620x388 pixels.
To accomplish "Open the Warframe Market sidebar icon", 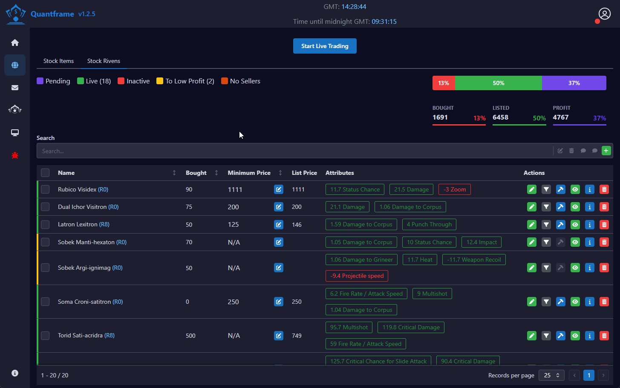I will (x=15, y=110).
